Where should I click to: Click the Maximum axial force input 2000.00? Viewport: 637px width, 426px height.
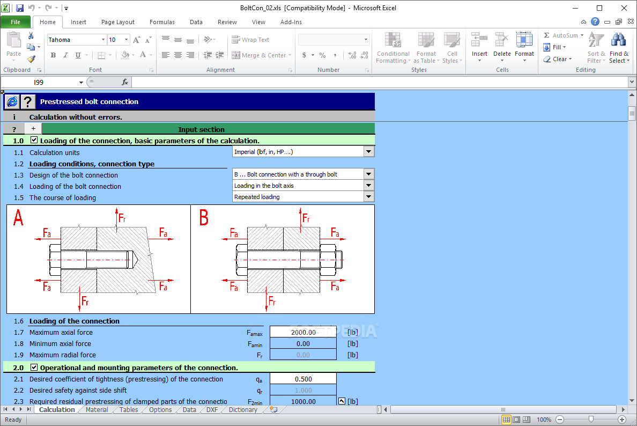tap(303, 332)
